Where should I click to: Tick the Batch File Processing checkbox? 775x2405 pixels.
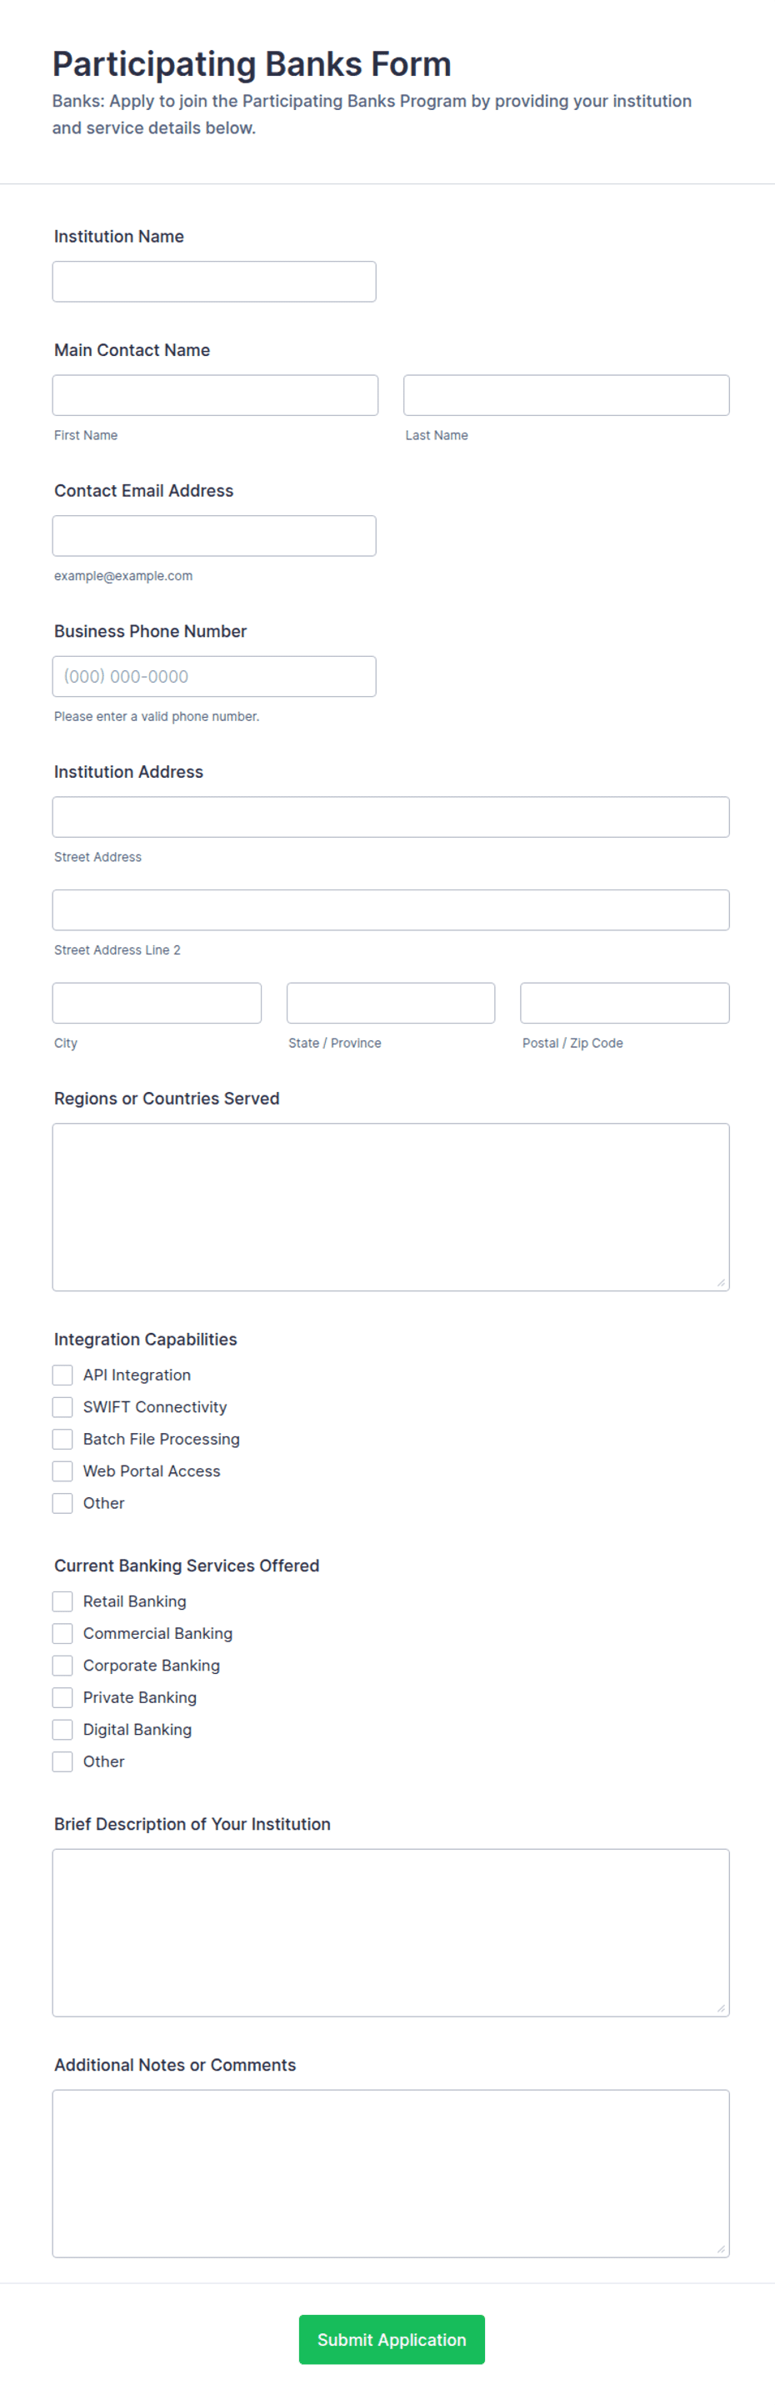[62, 1439]
